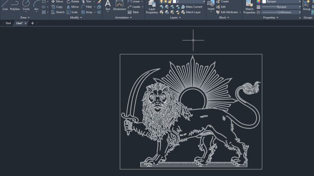This screenshot has height=176, width=314.
Task: Activate the Mirror command
Action: [73, 7]
